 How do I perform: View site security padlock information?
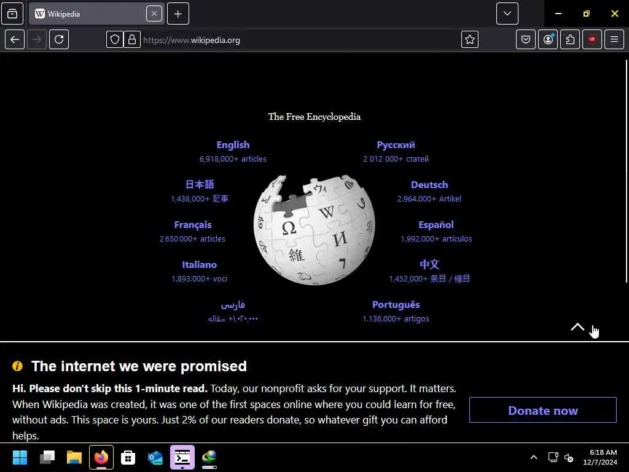pos(132,40)
